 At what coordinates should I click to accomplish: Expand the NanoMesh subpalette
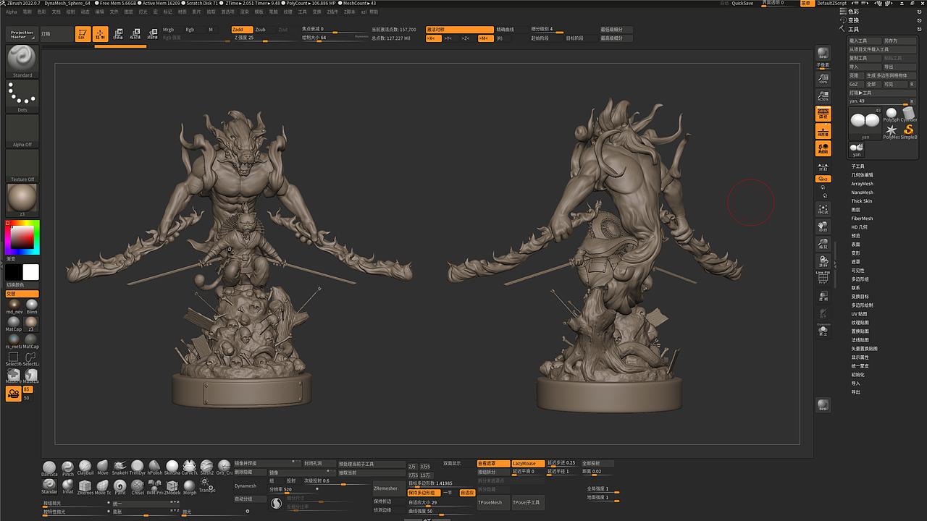[x=863, y=192]
